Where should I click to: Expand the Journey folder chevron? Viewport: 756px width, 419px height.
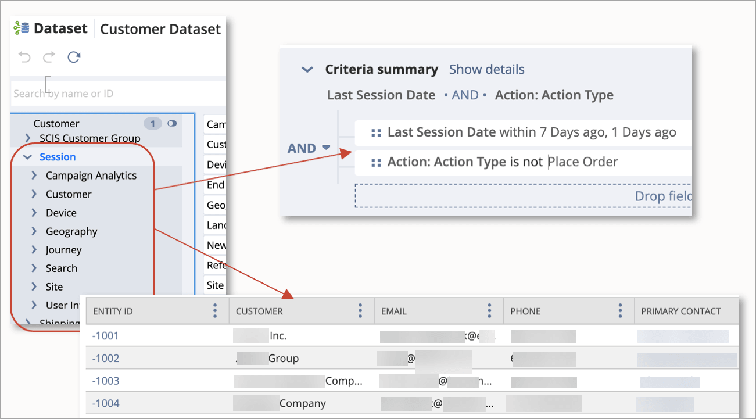point(34,250)
